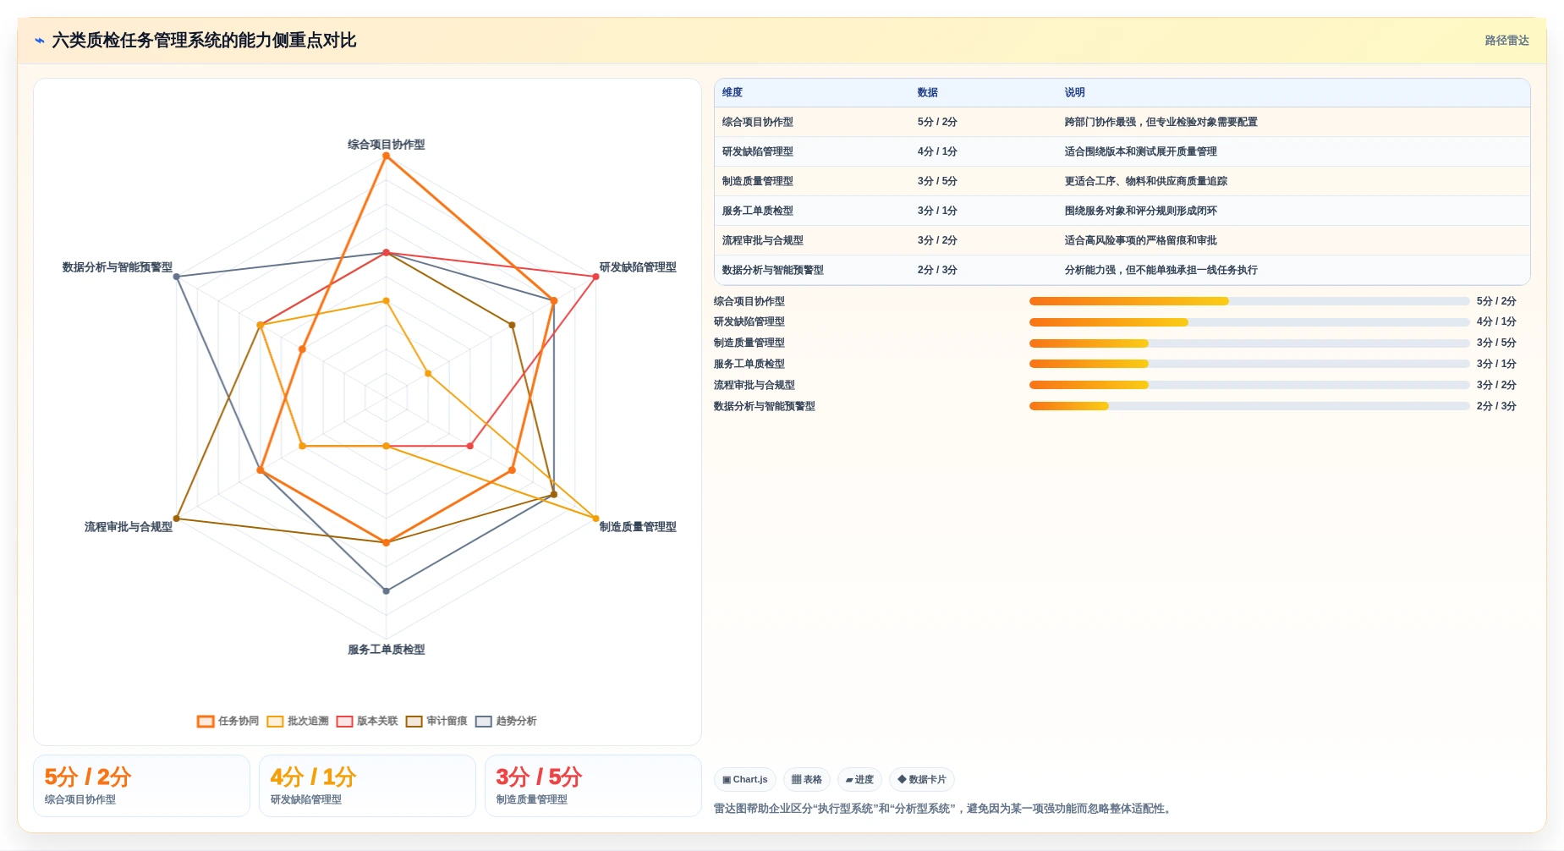1564x851 pixels.
Task: Click the outermost orange point on the 综合项目协作型 axis
Action: pyautogui.click(x=387, y=156)
